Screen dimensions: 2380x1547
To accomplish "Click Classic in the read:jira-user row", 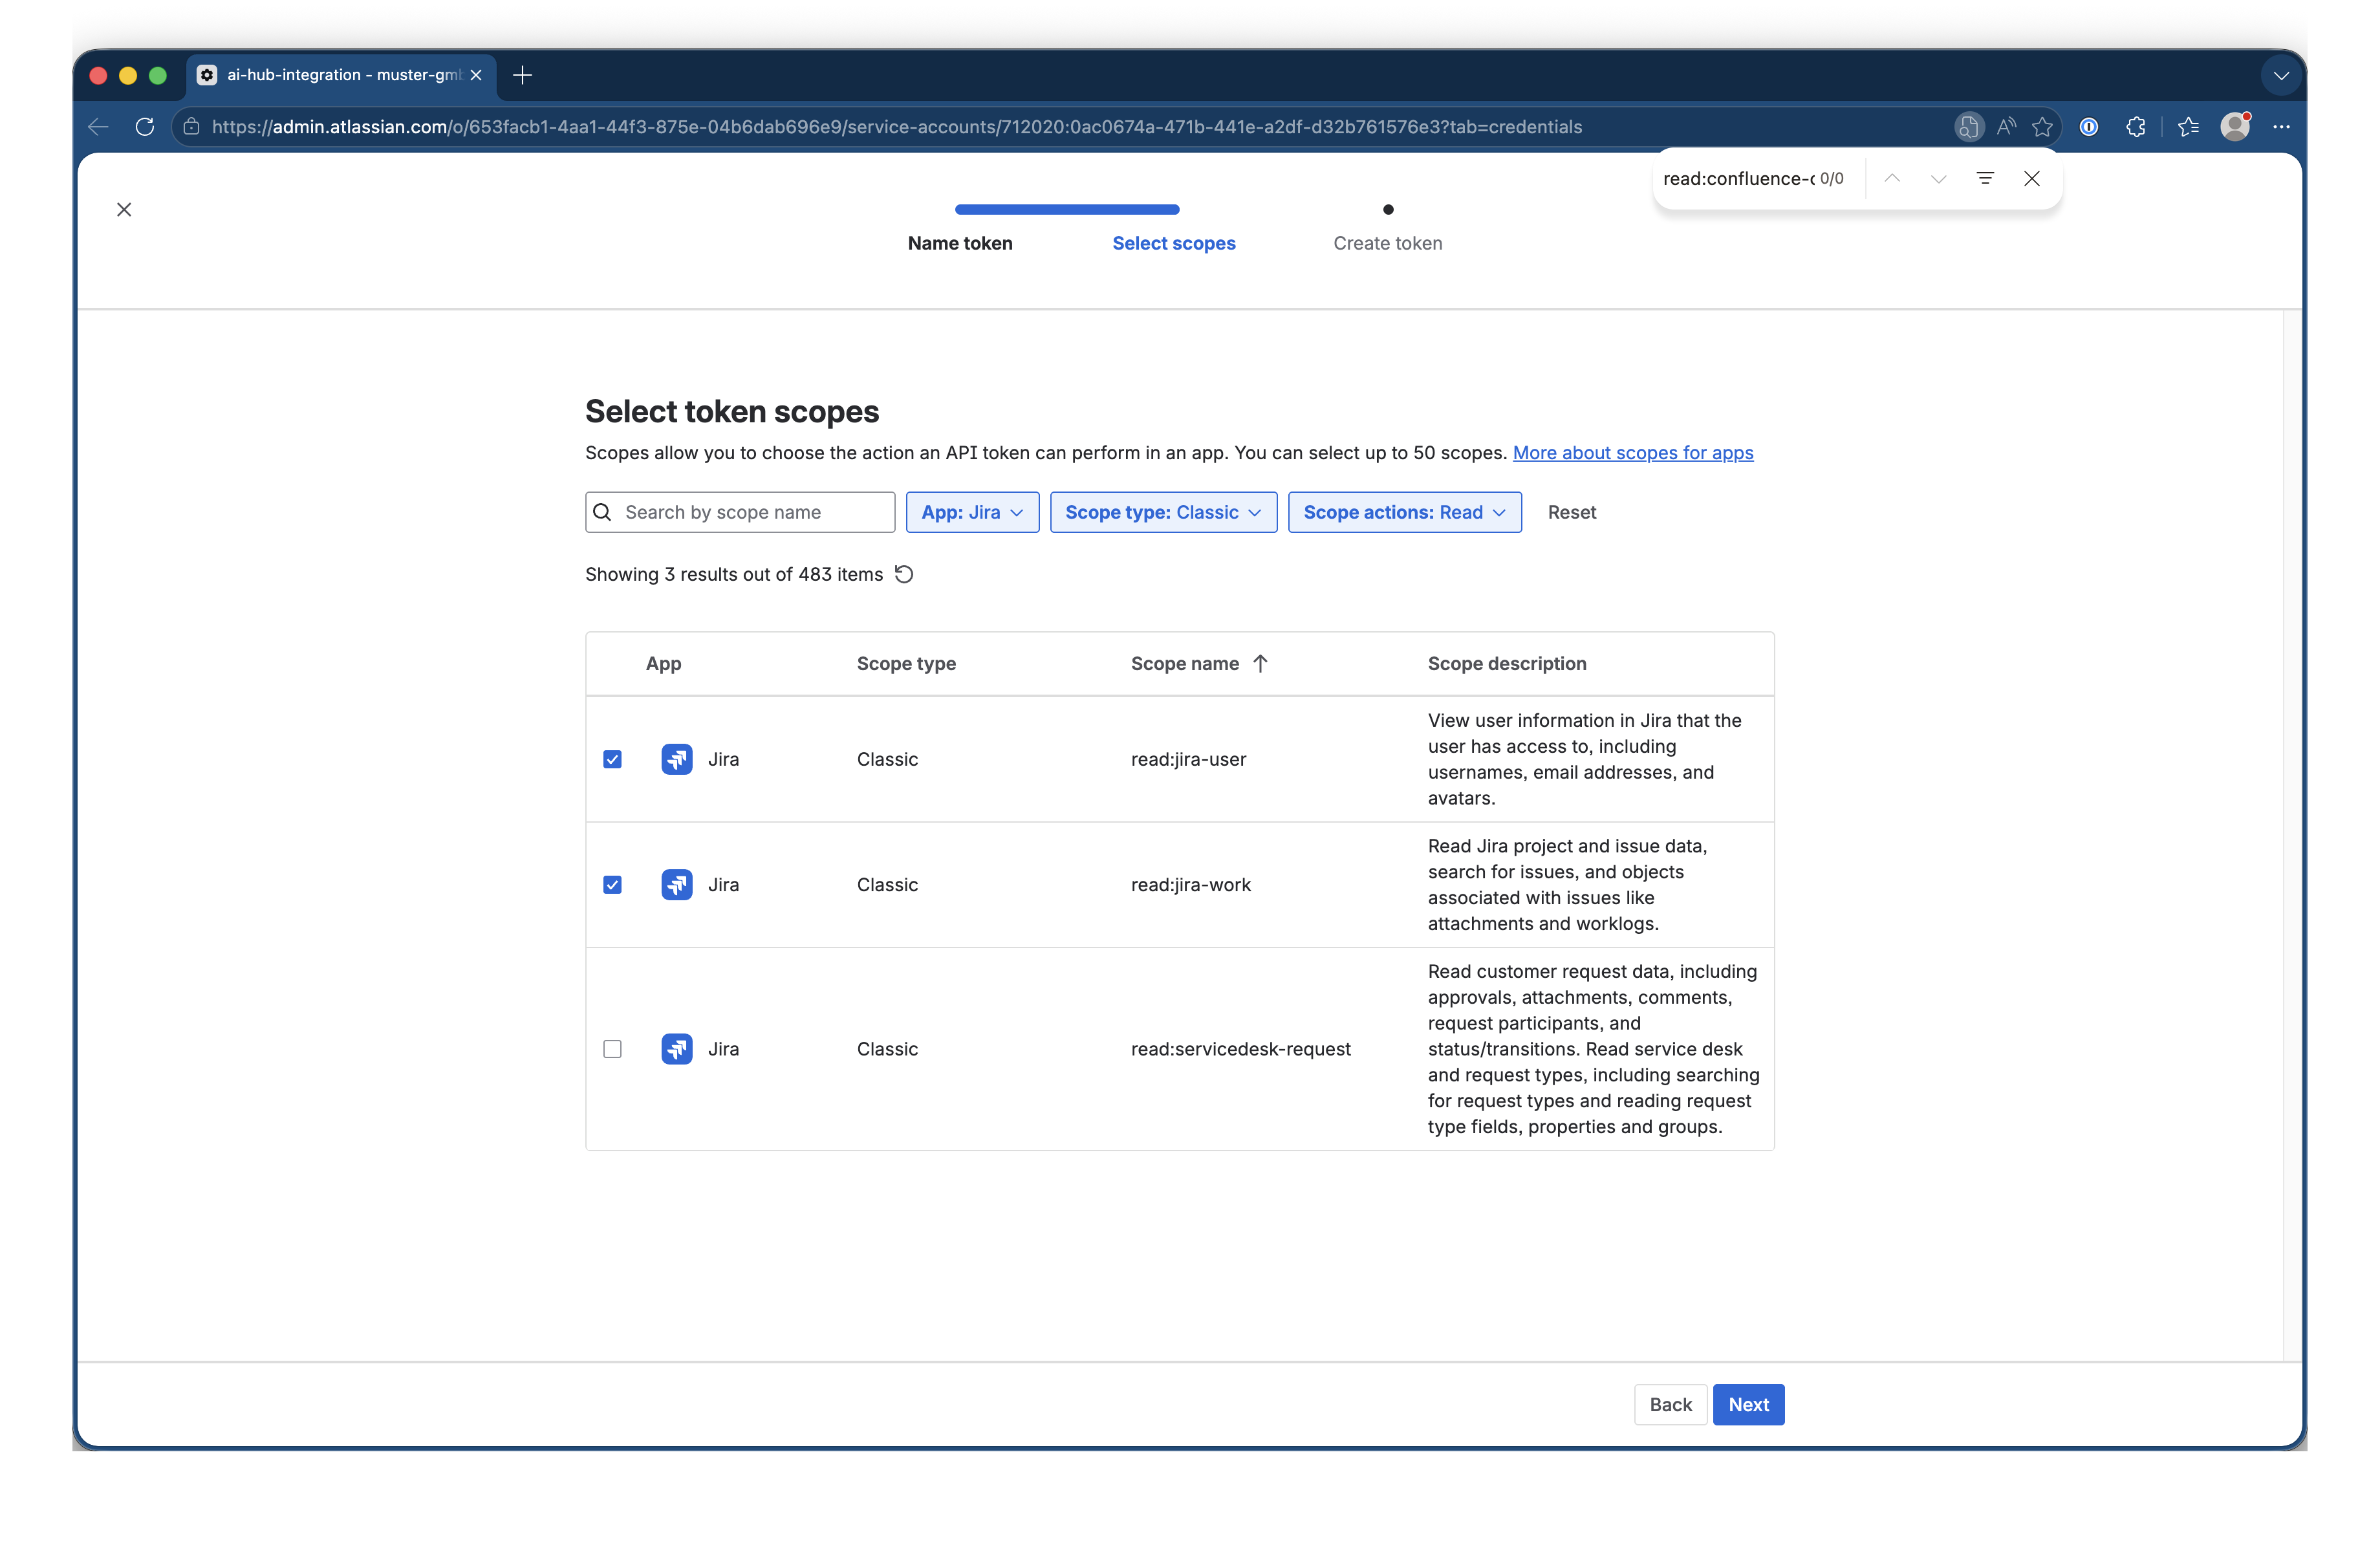I will click(887, 759).
